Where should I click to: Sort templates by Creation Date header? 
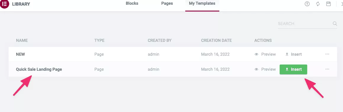coord(216,41)
